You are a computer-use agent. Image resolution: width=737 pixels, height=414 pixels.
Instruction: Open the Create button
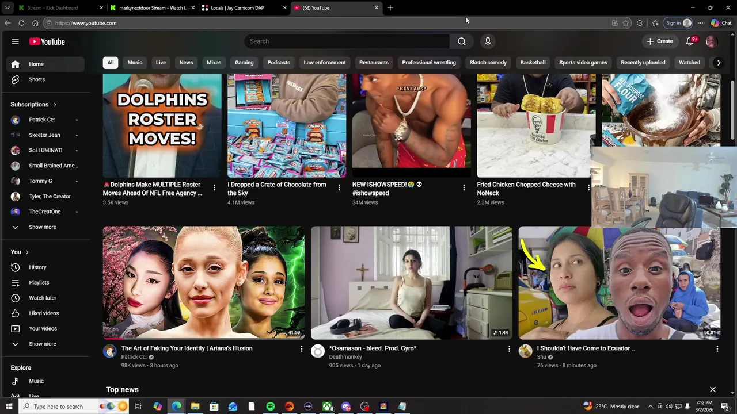[x=660, y=41]
